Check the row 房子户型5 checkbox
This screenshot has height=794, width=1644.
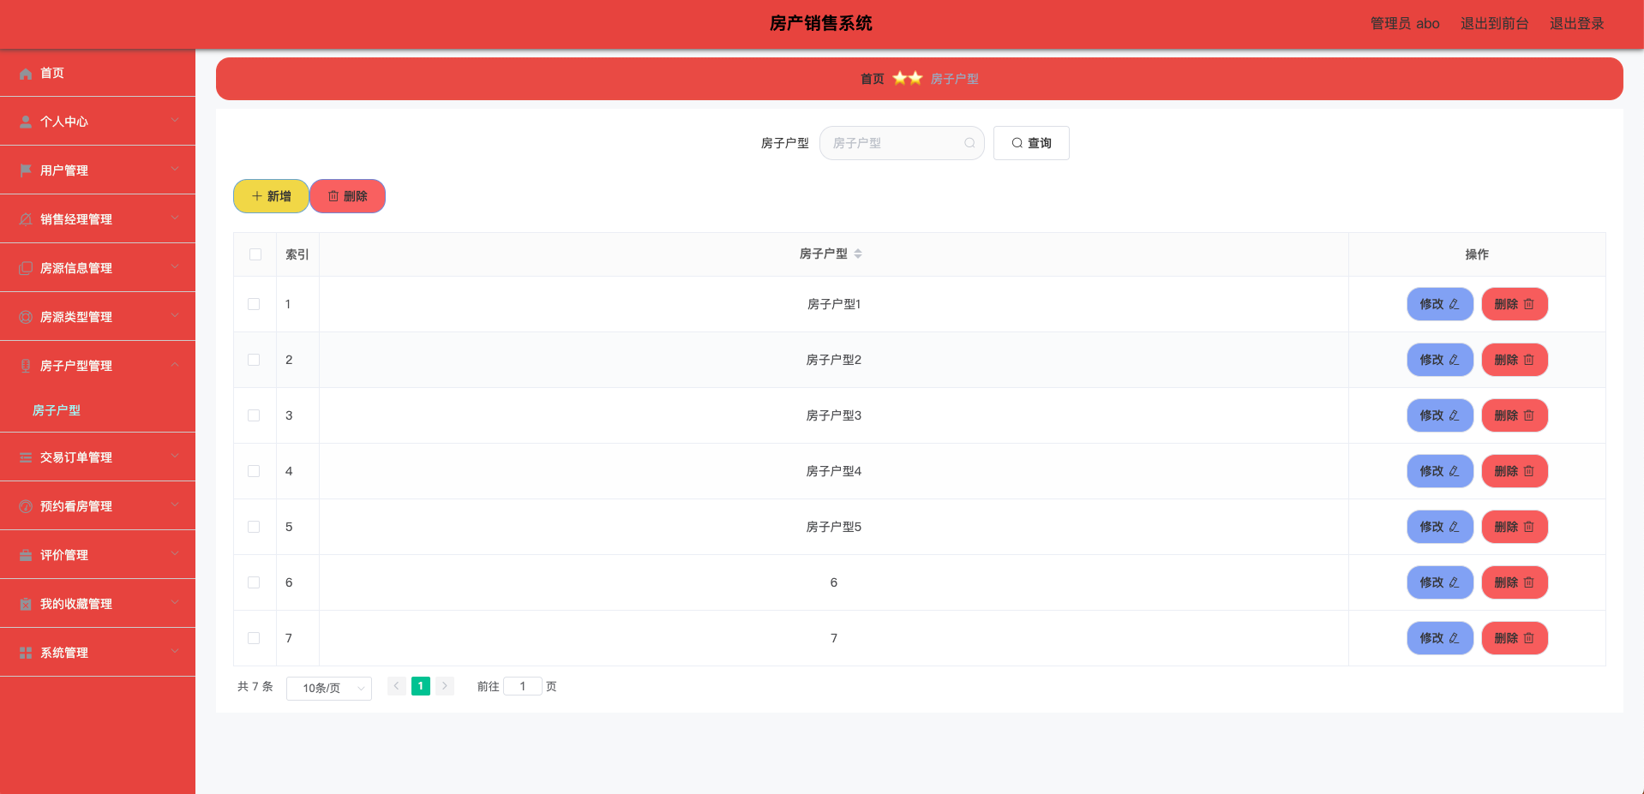pos(254,527)
